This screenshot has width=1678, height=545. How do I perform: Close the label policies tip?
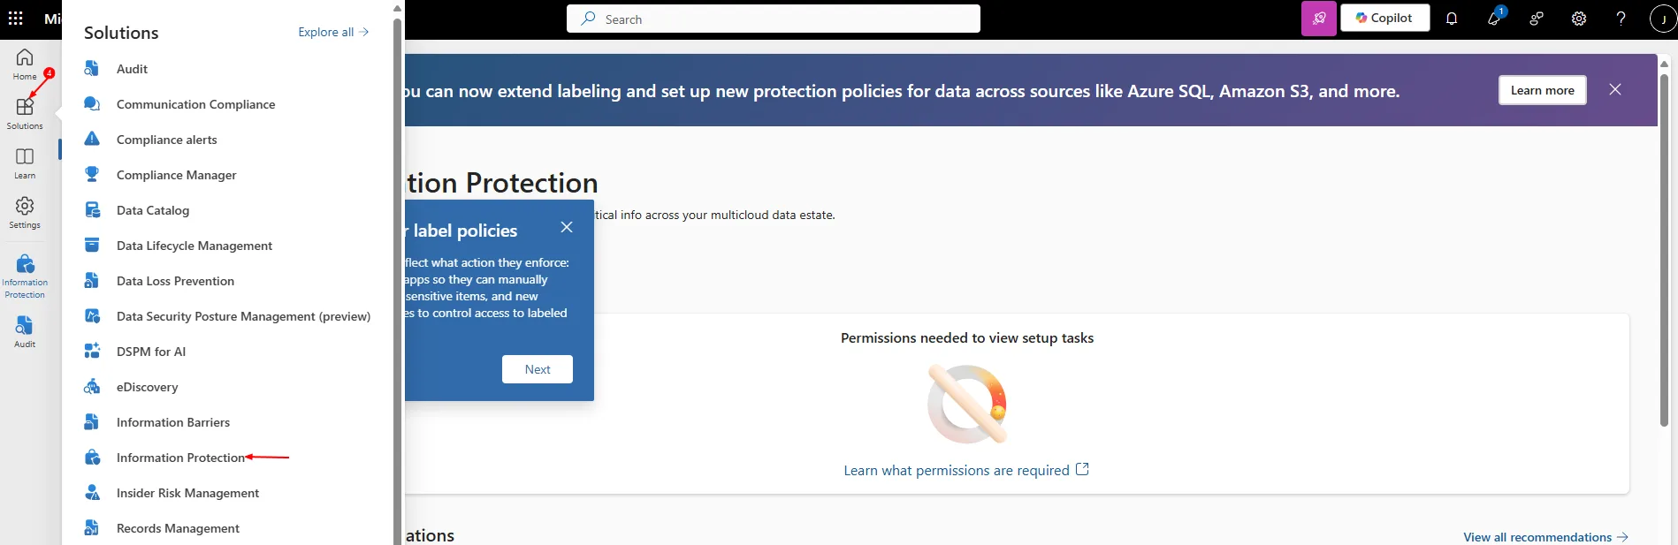pyautogui.click(x=567, y=227)
